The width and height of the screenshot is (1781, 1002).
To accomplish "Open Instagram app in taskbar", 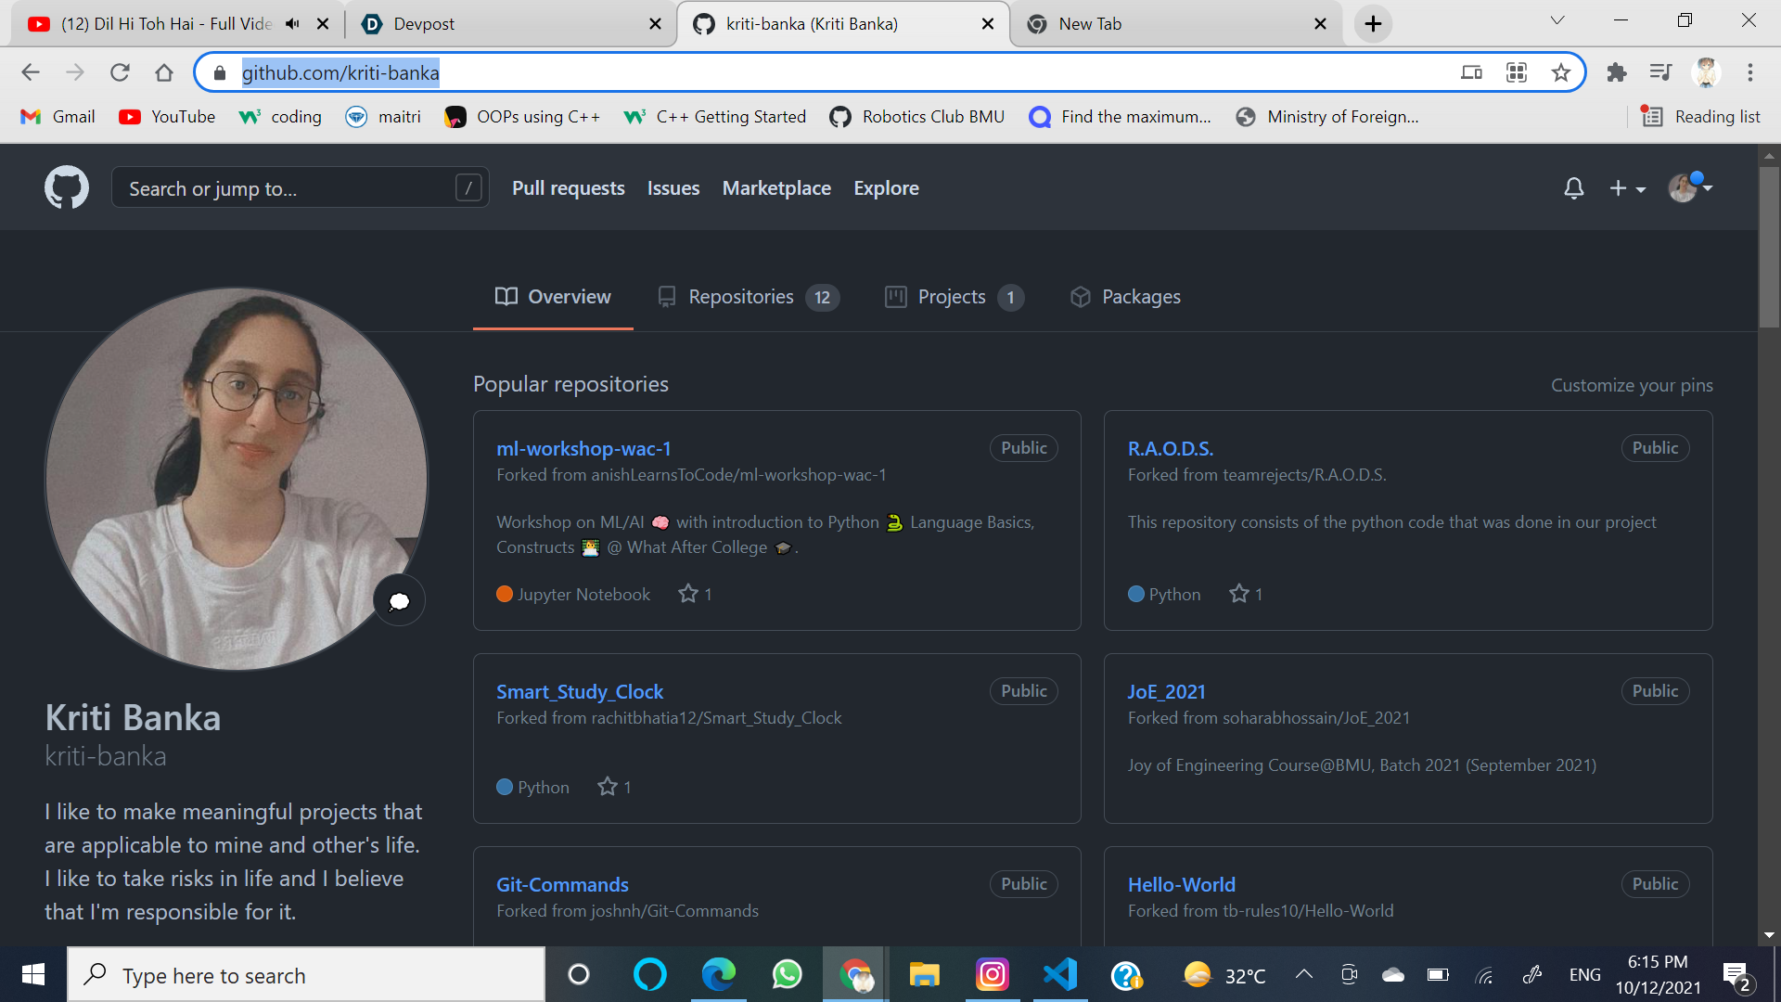I will point(992,975).
